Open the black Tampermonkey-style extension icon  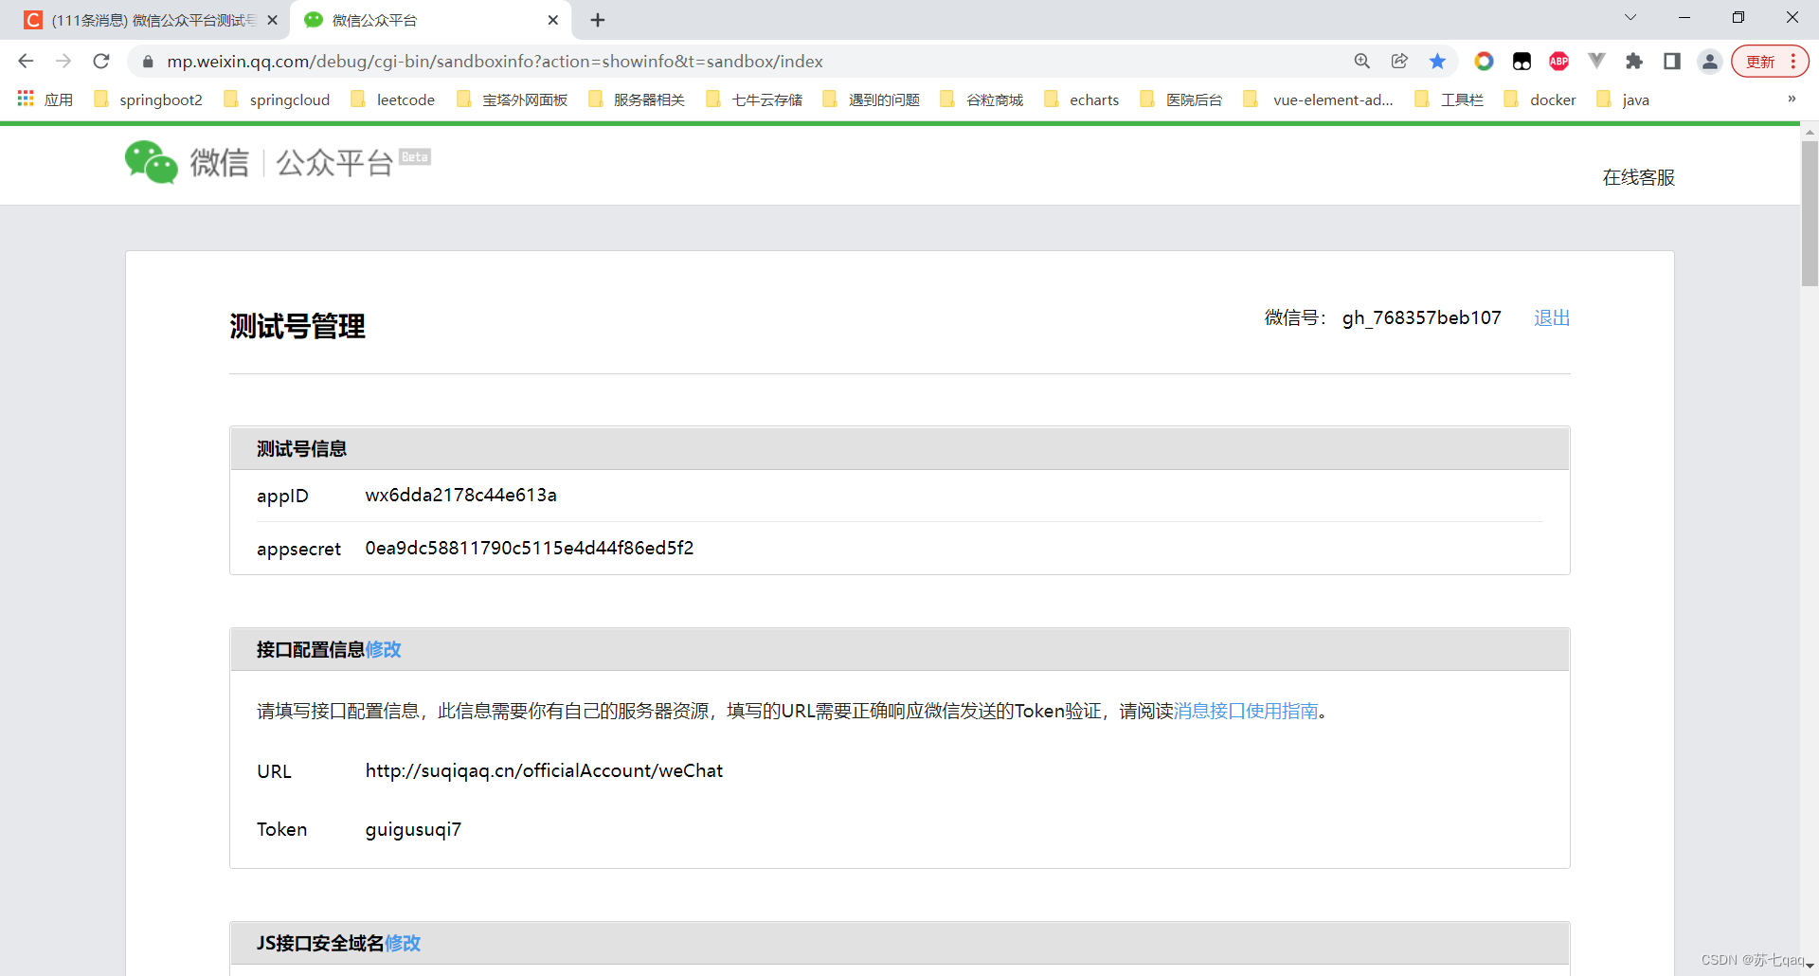tap(1522, 61)
